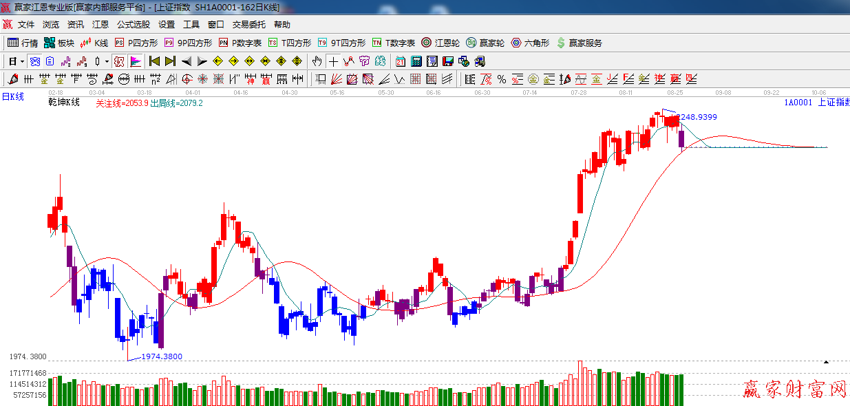
Task: Select the hand pan tool
Action: click(317, 61)
